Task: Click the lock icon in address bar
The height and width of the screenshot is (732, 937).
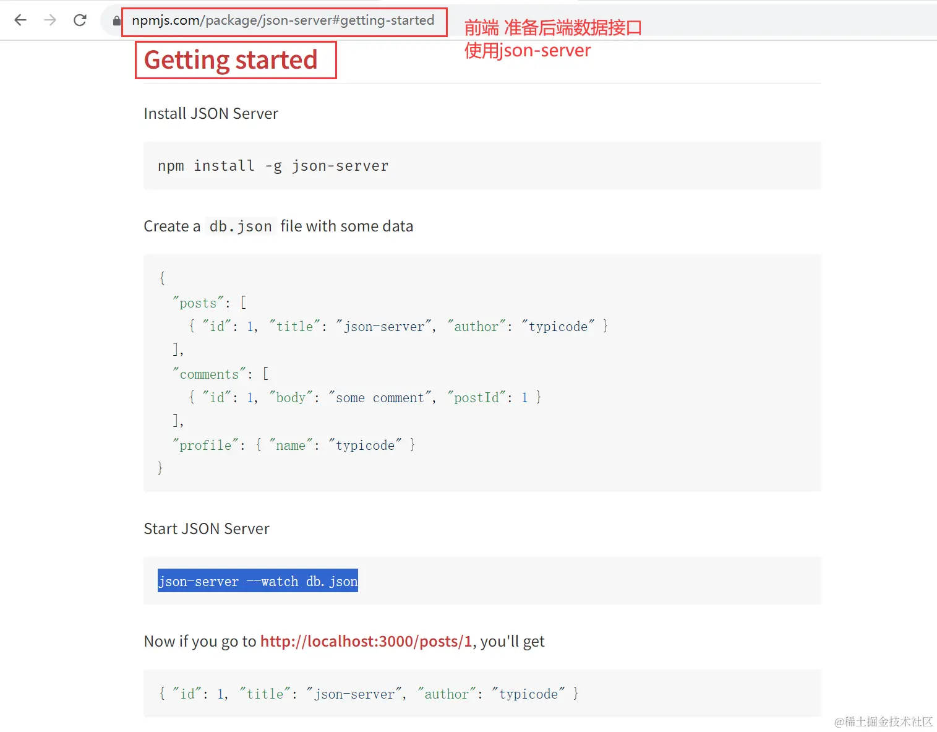Action: click(116, 20)
